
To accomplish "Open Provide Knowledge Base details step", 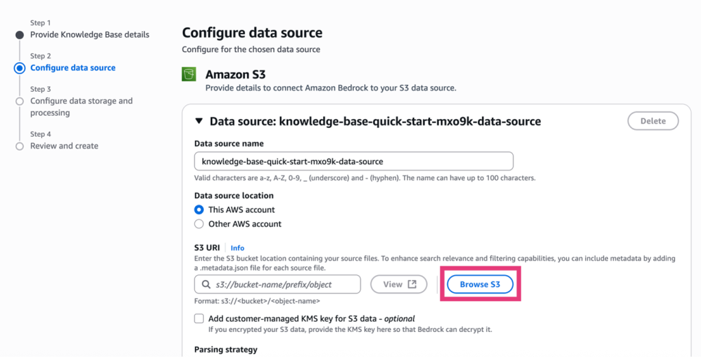I will click(90, 34).
